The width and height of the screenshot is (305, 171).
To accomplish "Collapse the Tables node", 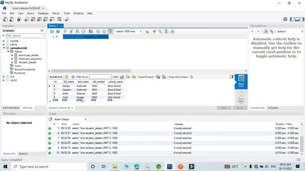I will tap(8, 52).
